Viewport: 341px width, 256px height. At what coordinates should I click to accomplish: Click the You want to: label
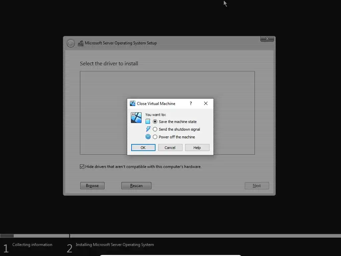coord(156,115)
